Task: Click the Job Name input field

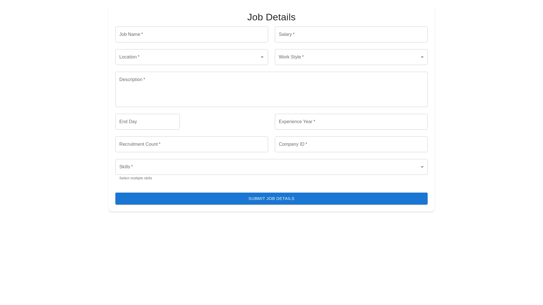Action: tap(191, 34)
